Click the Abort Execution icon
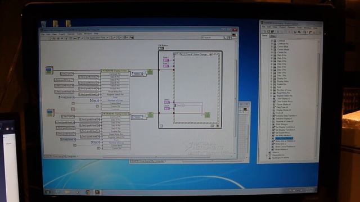The image size is (360, 202). 58,39
